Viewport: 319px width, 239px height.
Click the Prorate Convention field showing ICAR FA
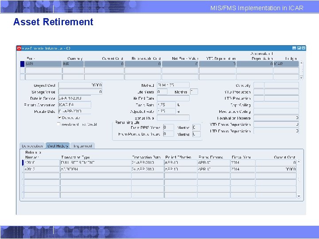[x=75, y=105]
